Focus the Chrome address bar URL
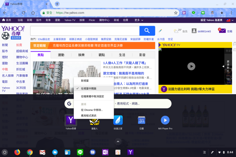The width and height of the screenshot is (236, 157). click(x=70, y=13)
